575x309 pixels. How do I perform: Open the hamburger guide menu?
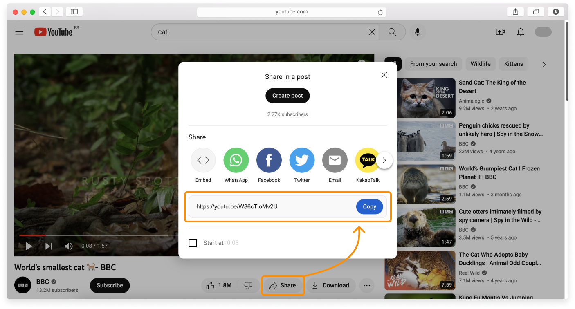19,32
